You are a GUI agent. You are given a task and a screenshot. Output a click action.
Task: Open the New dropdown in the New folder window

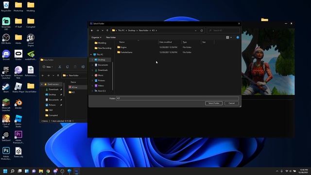48,67
